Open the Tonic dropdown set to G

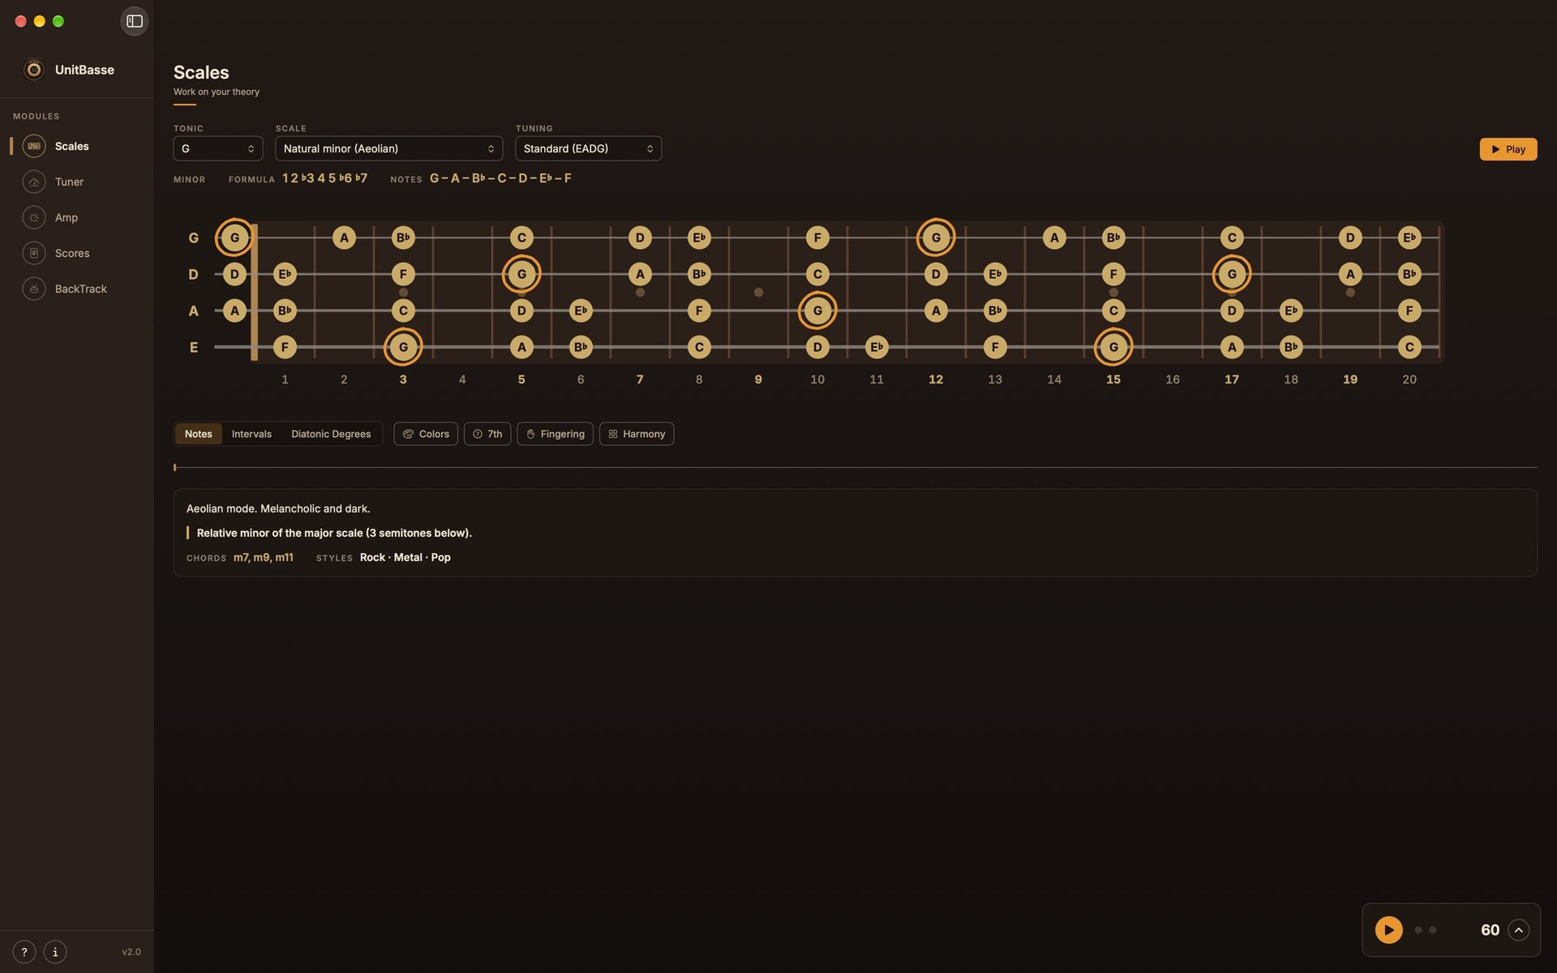click(x=218, y=148)
